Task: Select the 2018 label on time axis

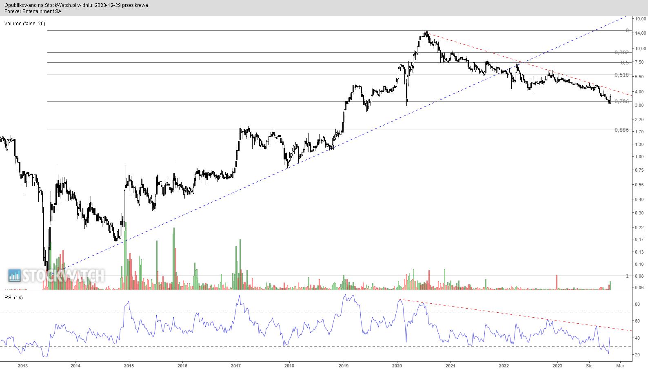Action: [x=289, y=365]
